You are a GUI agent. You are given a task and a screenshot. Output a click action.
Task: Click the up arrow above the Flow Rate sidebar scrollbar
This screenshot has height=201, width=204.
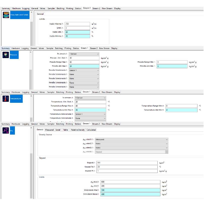[31, 12]
